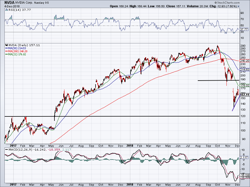Click the 290 label on price axis
The width and height of the screenshot is (250, 187).
(x=243, y=46)
